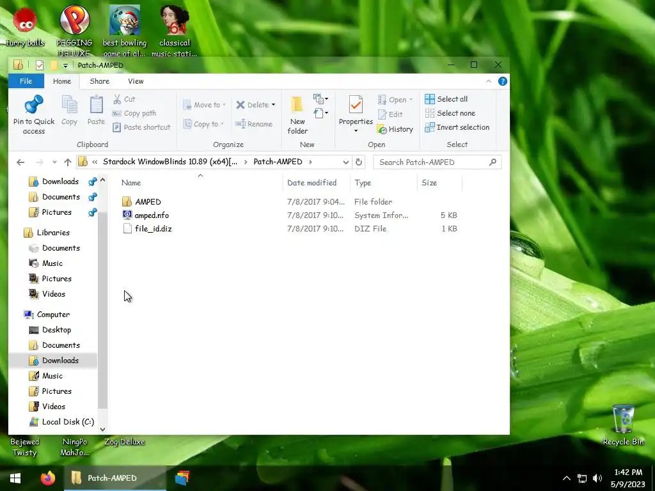Screen dimensions: 655x491
Task: Click Select none
Action: (450, 113)
